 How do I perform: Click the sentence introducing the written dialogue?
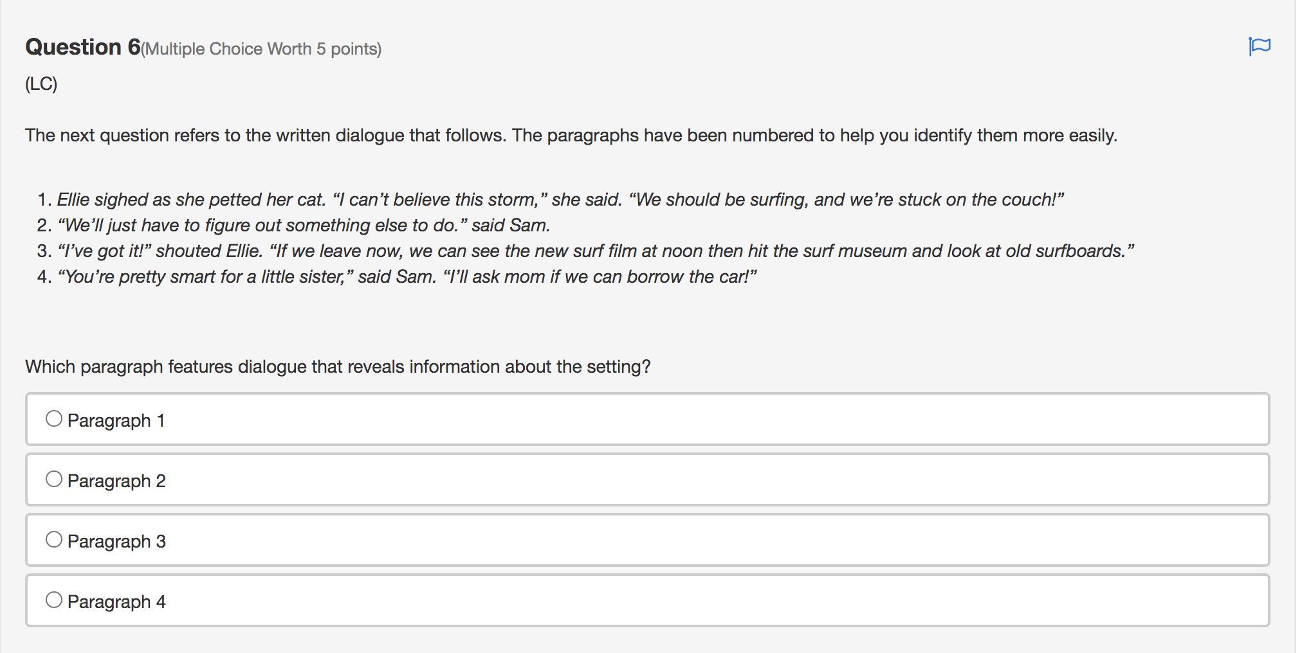(571, 136)
